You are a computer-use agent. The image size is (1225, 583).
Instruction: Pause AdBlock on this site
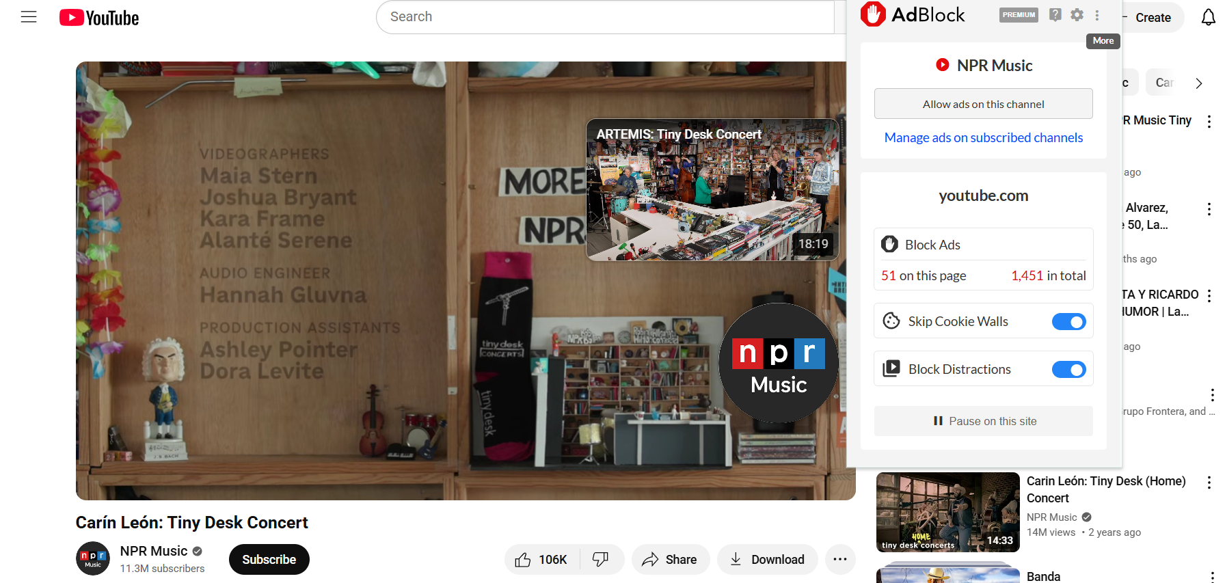(983, 421)
